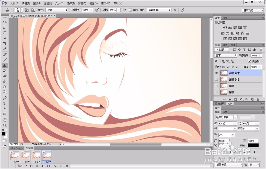The width and height of the screenshot is (266, 169).
Task: Select the Hand tool
Action: point(5,120)
